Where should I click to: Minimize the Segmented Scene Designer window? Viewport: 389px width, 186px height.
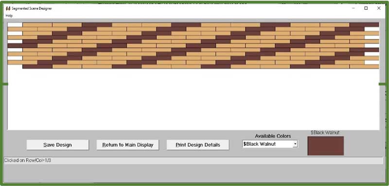[x=354, y=8]
